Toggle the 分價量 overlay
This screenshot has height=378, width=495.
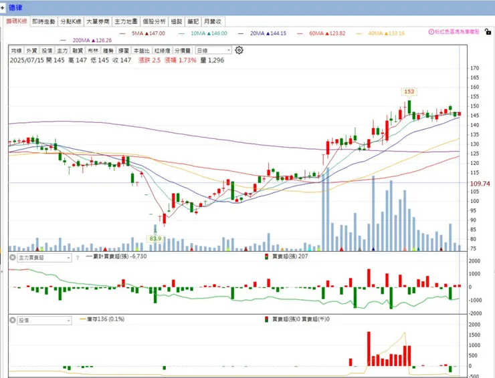(x=183, y=51)
